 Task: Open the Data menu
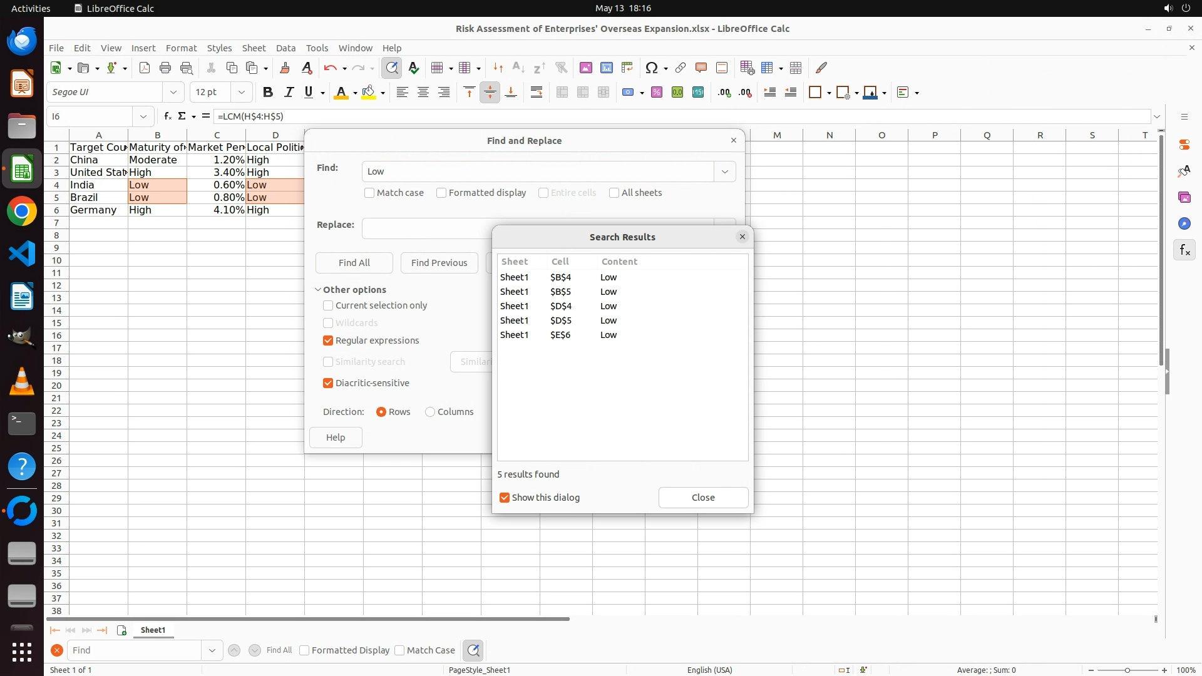pos(285,48)
